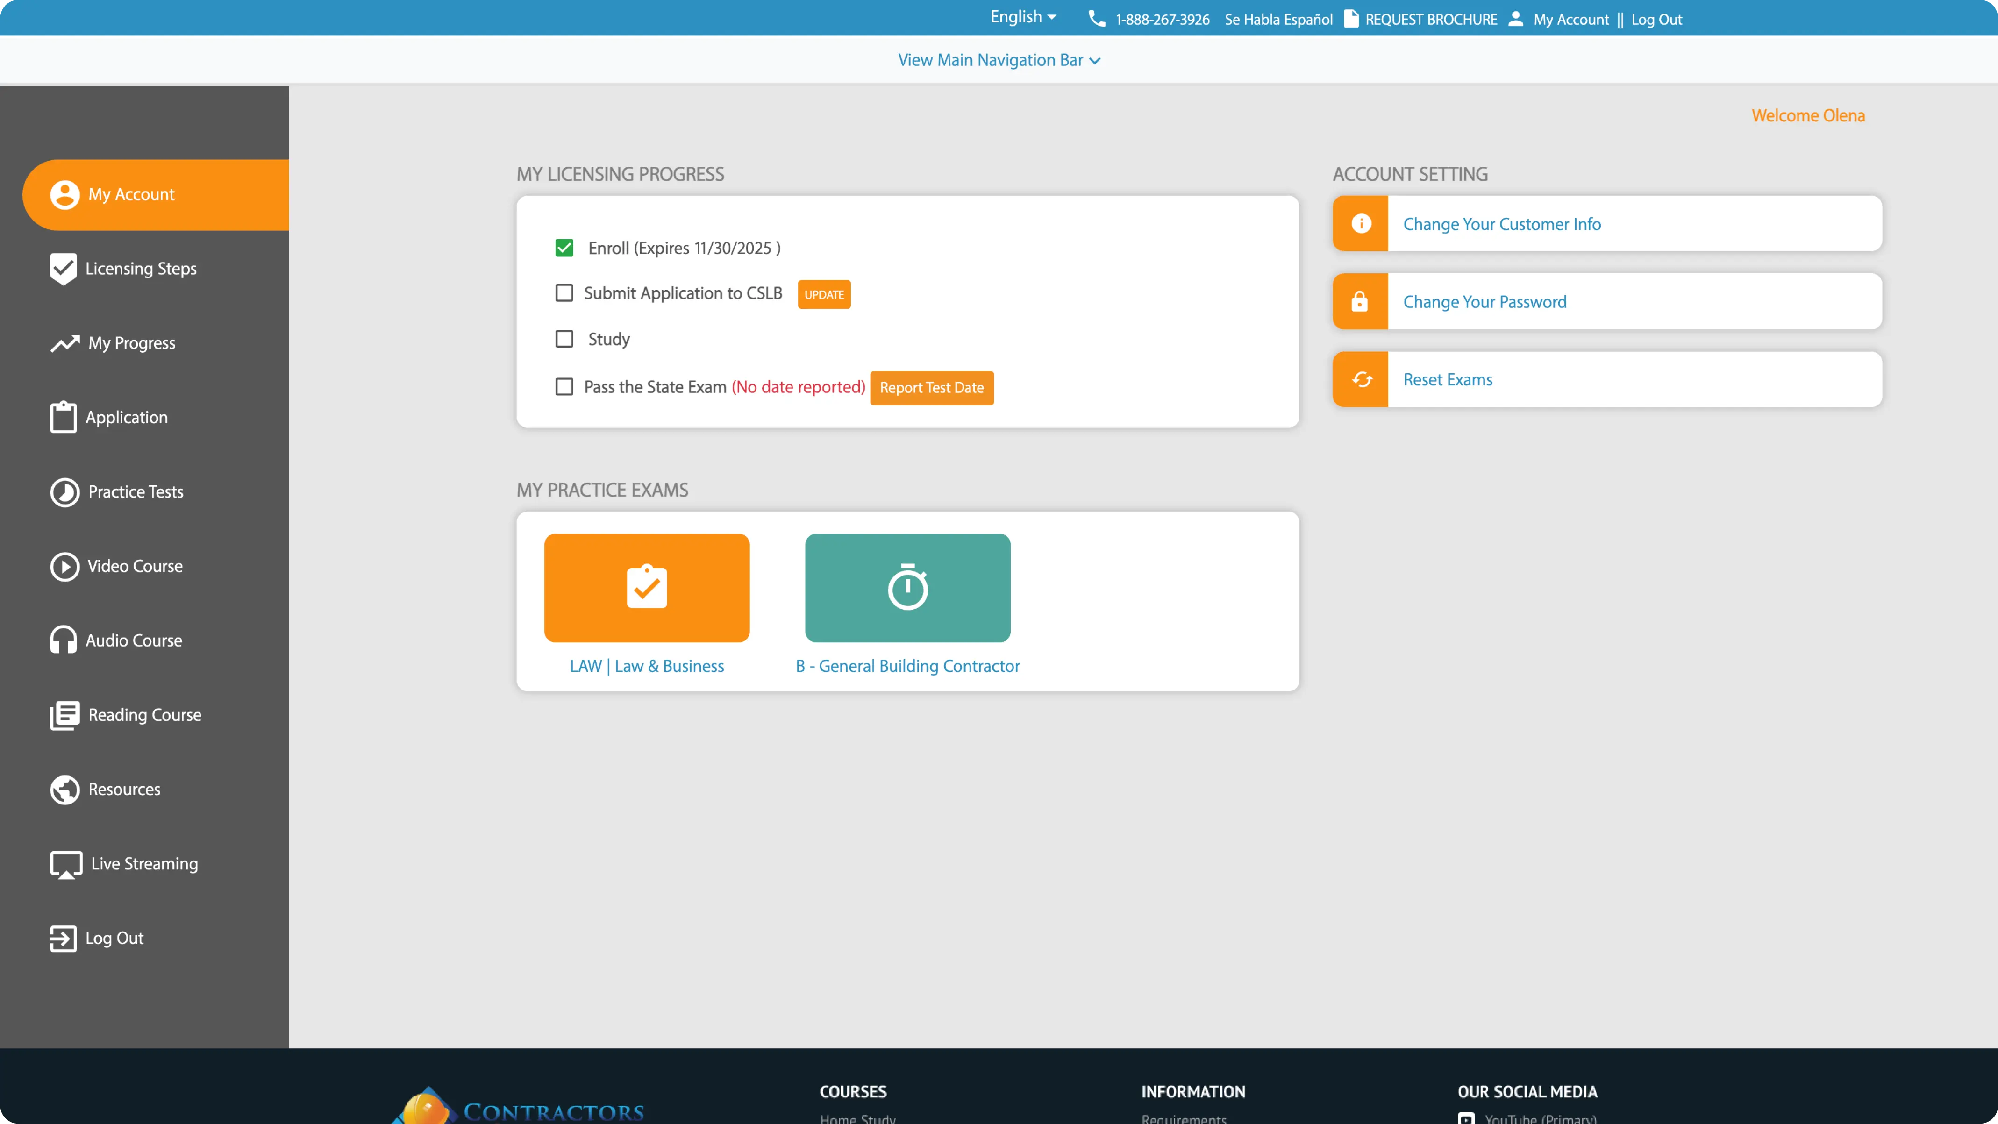The width and height of the screenshot is (1998, 1124).
Task: Open Change Your Password link
Action: click(1484, 302)
